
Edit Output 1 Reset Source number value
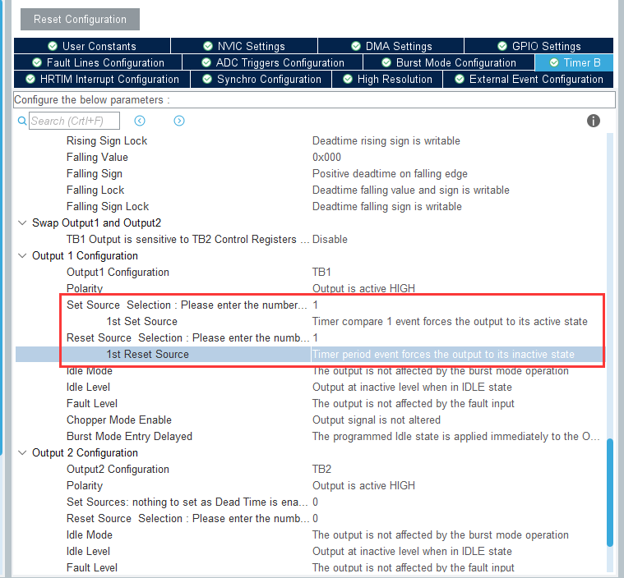point(315,338)
